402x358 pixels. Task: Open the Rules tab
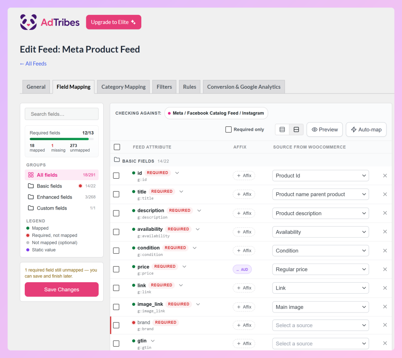190,87
